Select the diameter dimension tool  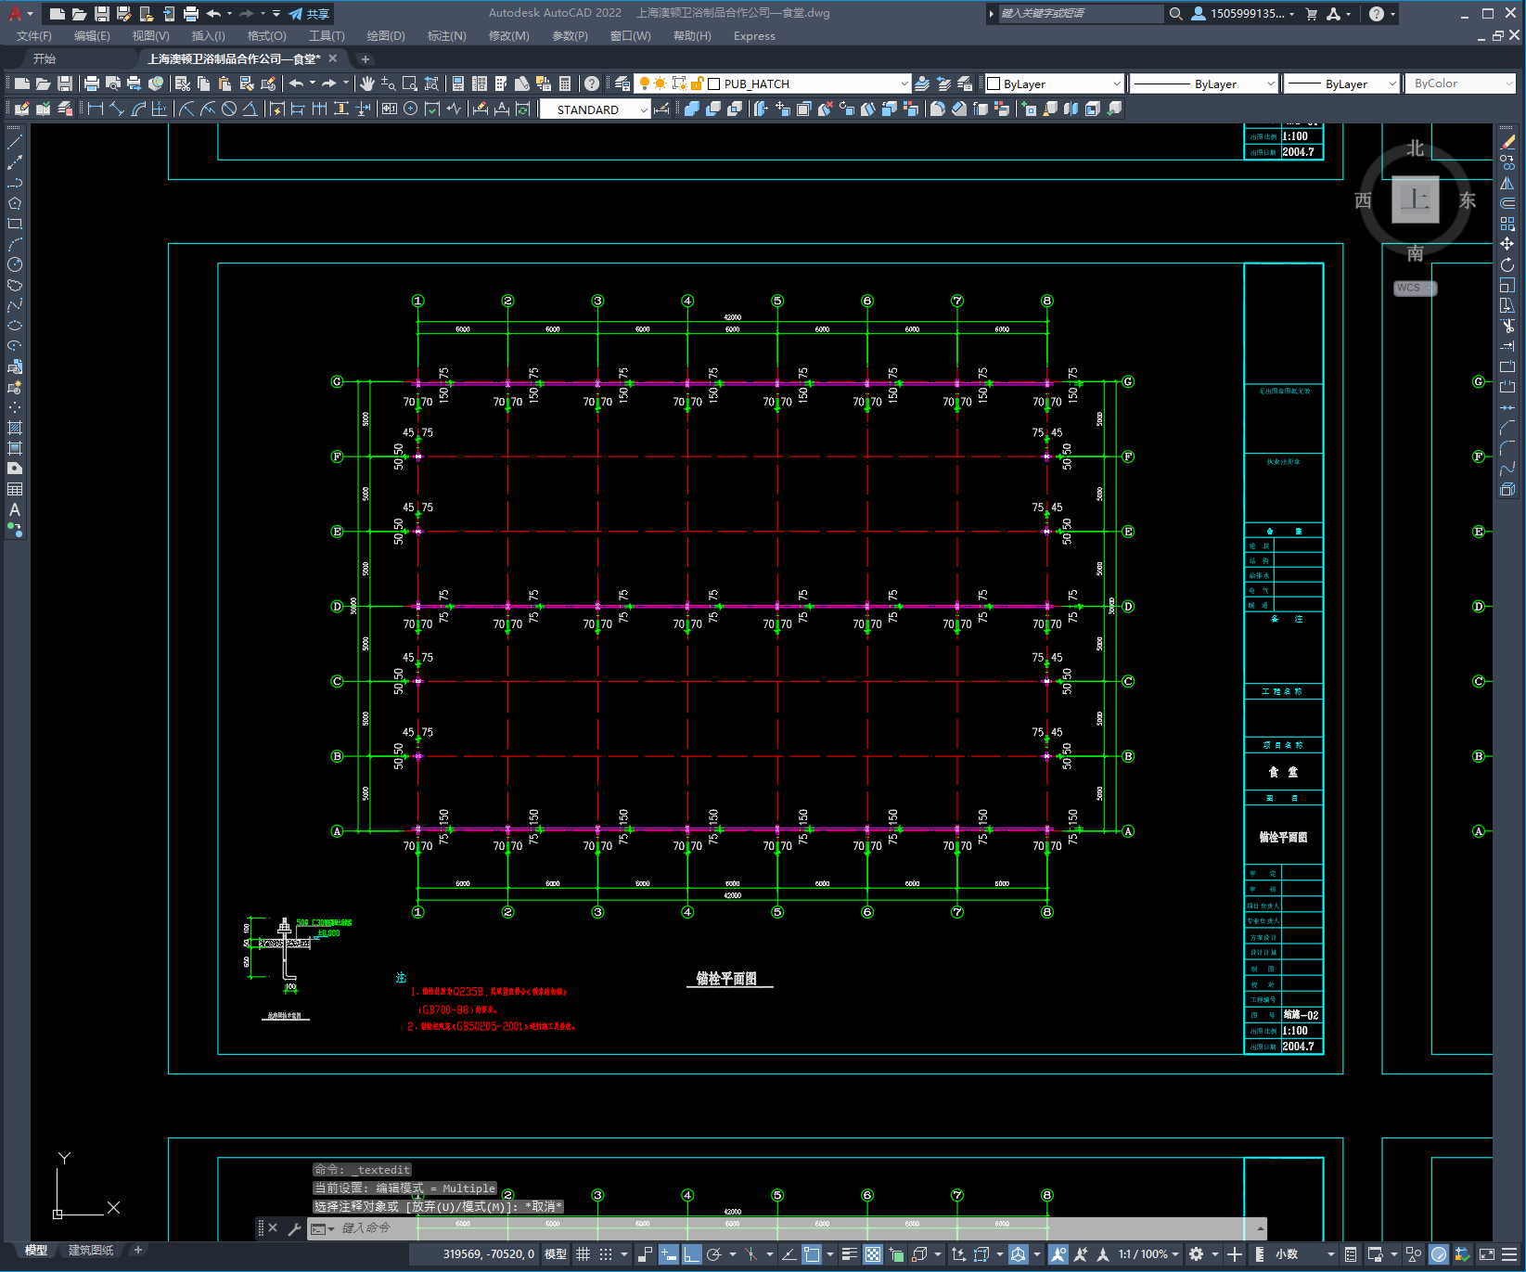pyautogui.click(x=229, y=109)
